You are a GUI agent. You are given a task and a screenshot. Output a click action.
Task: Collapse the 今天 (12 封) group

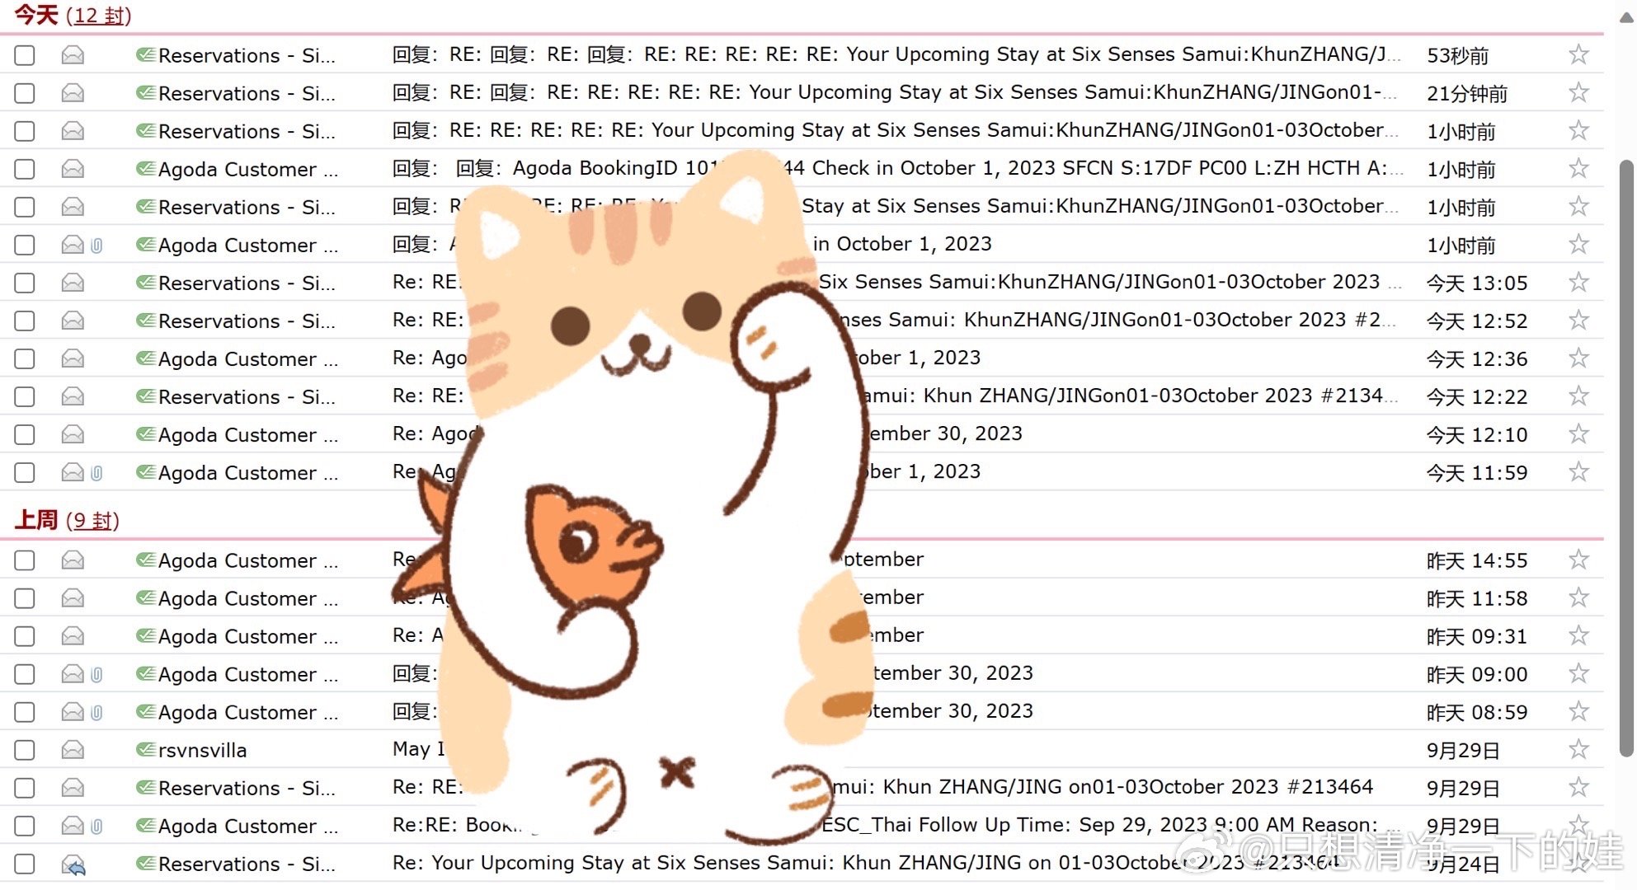pyautogui.click(x=73, y=15)
